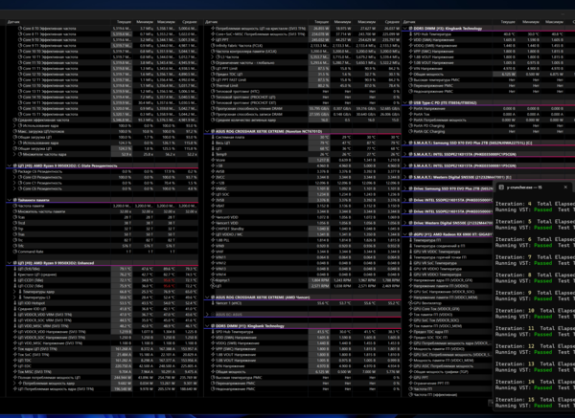Expand the Core C6 Резидентность row
The image size is (575, 418).
[x=14, y=188]
